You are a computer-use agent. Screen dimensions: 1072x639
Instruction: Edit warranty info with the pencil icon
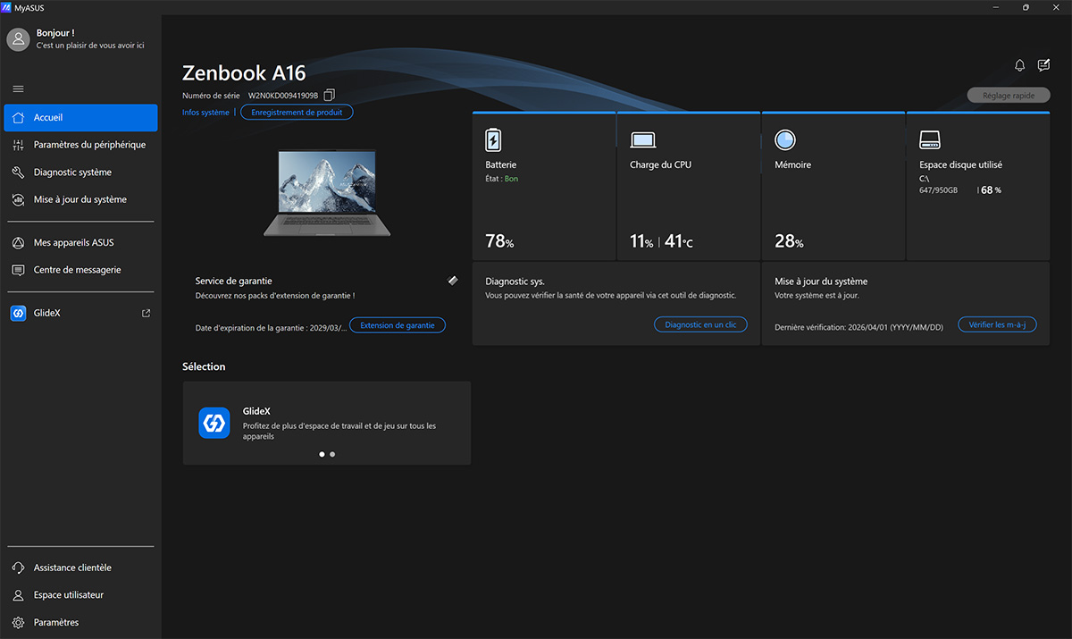(453, 280)
